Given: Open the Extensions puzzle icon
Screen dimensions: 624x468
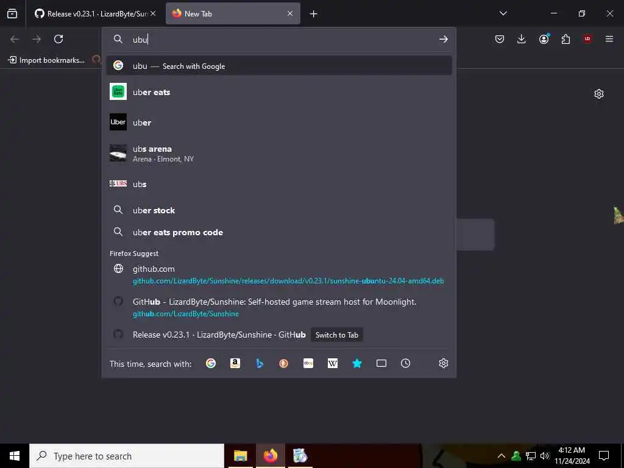Looking at the screenshot, I should (x=565, y=39).
